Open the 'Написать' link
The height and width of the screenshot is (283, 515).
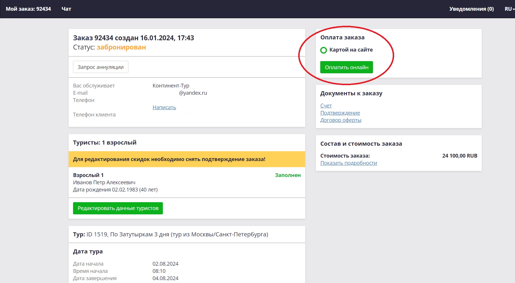[x=164, y=107]
